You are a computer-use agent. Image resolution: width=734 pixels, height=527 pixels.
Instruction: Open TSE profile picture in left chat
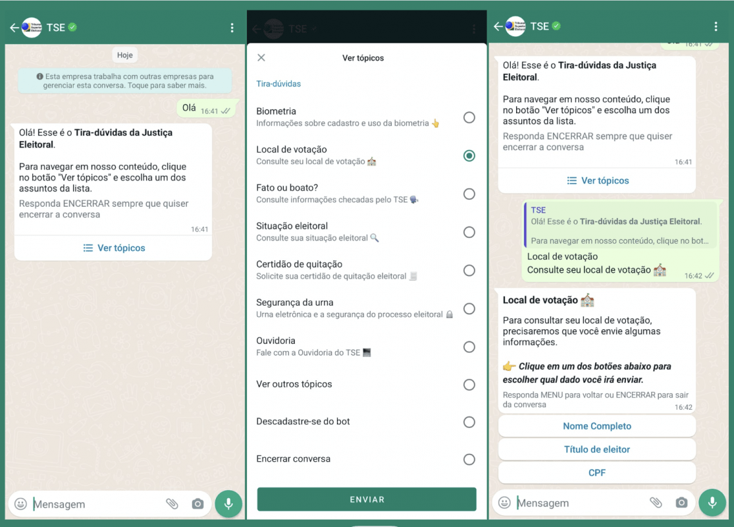[x=32, y=28]
